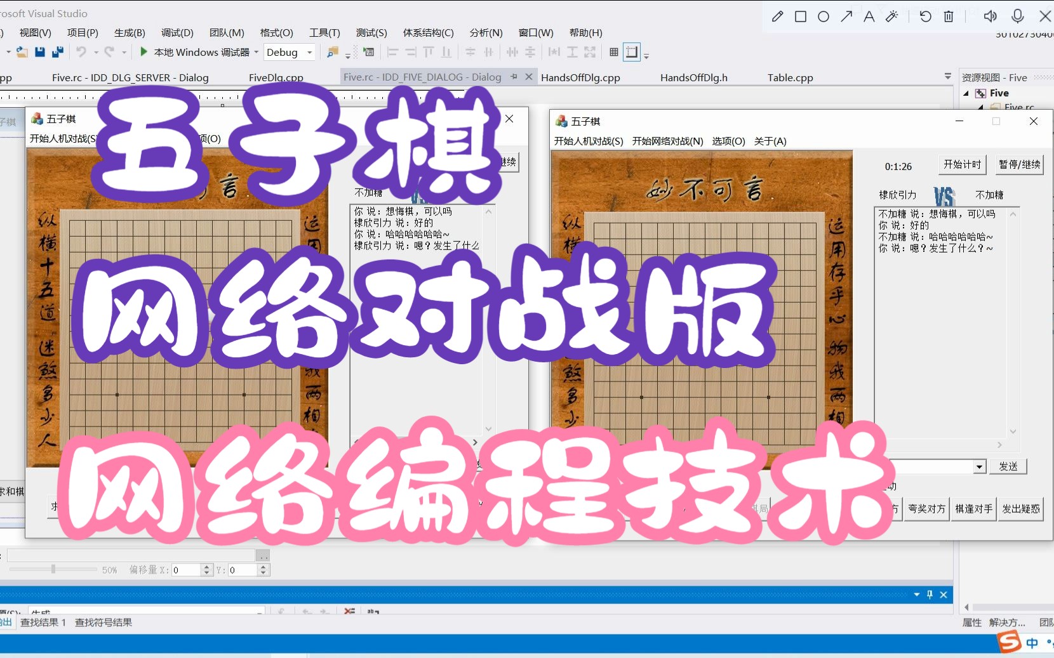Click the 偏移量 X up stepper arrow
This screenshot has width=1054, height=658.
click(x=206, y=566)
